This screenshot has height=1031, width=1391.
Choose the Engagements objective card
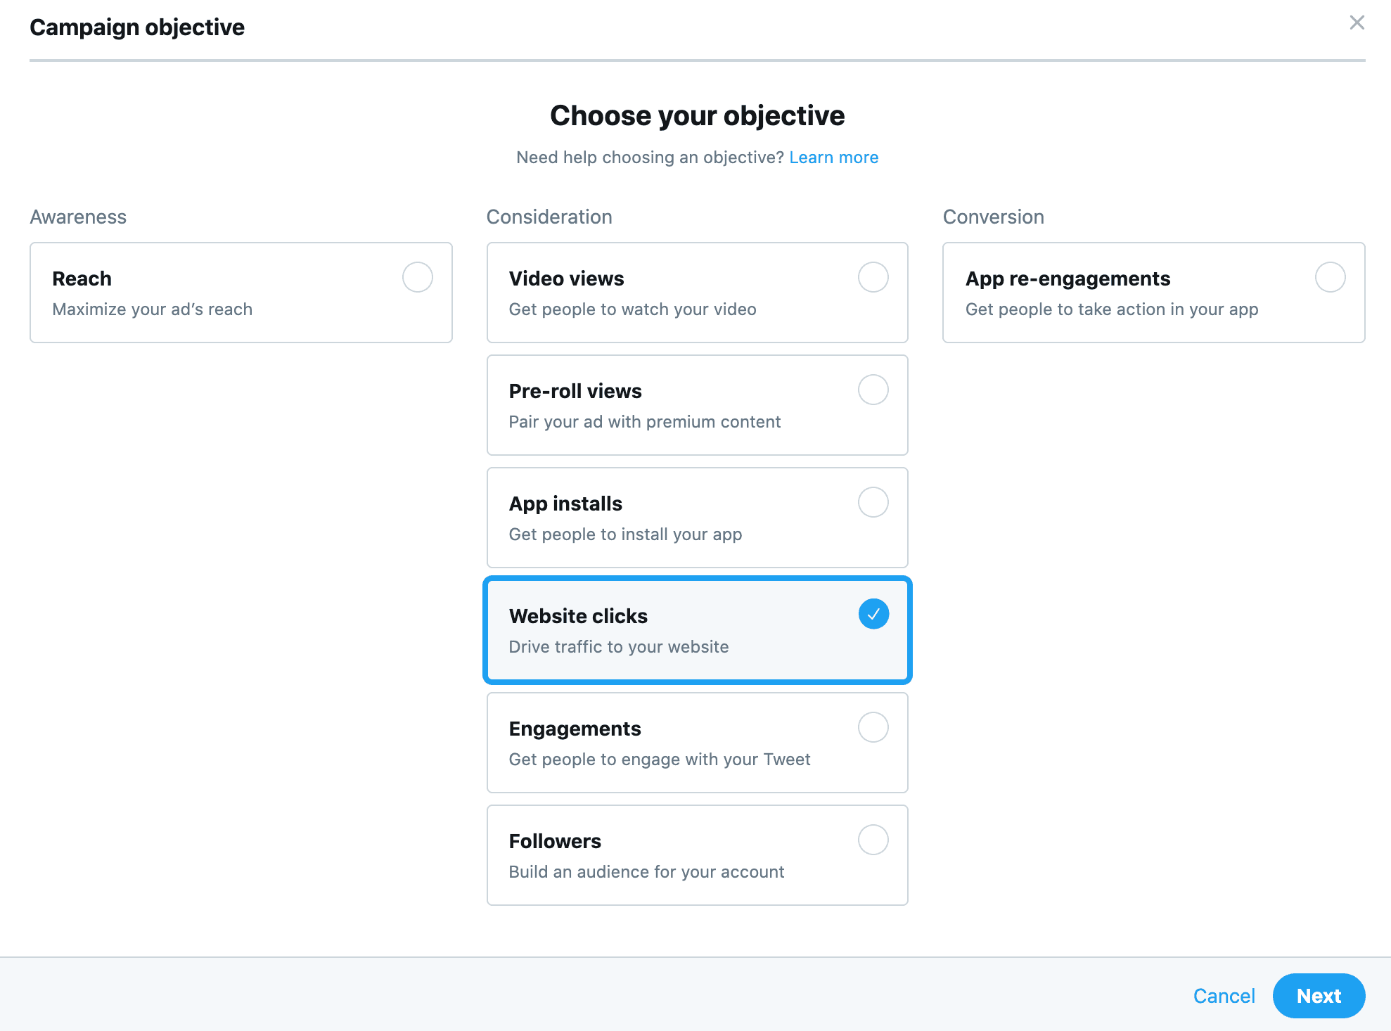tap(697, 743)
